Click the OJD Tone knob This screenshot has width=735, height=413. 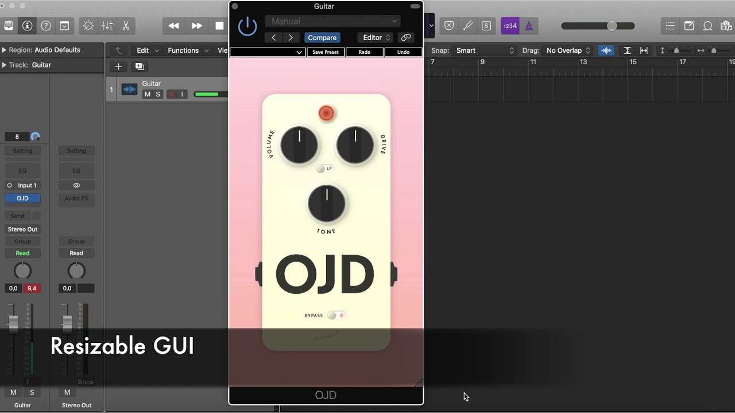coord(327,204)
